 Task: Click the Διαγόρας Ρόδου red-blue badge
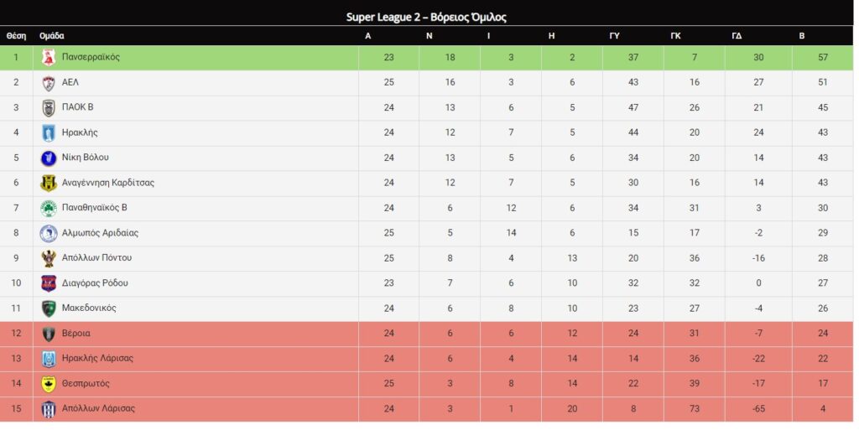tap(49, 283)
